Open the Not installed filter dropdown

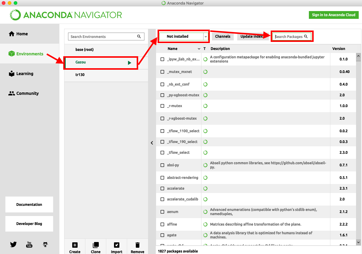coord(184,36)
